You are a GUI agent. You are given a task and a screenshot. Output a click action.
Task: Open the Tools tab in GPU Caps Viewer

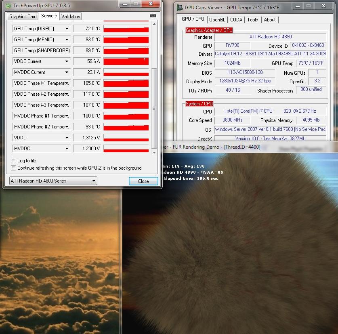(x=252, y=20)
